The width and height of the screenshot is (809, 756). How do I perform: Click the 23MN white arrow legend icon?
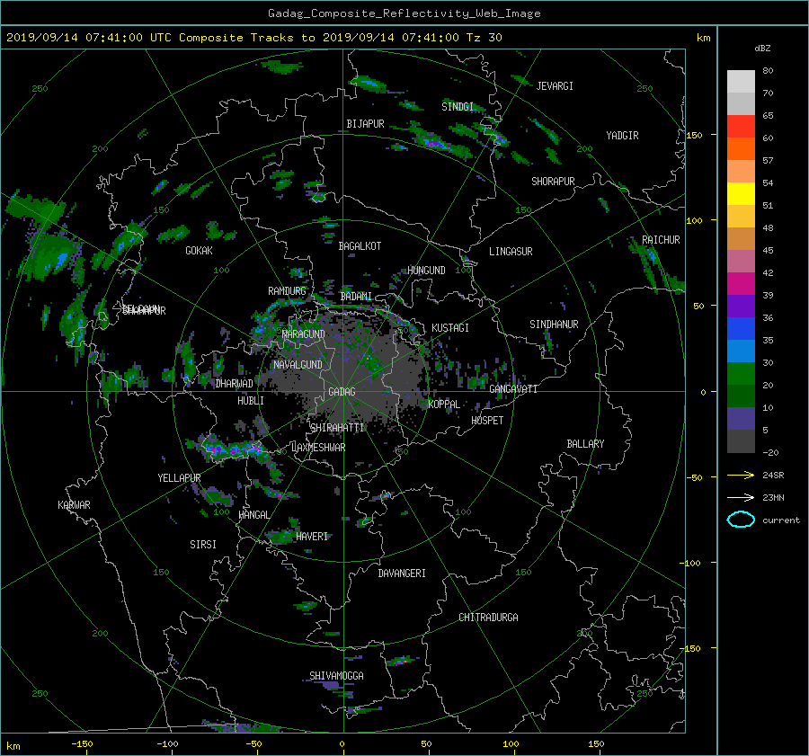pos(741,497)
